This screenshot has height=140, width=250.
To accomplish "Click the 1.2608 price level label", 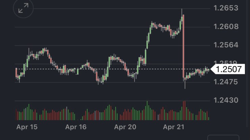I will click(226, 26).
